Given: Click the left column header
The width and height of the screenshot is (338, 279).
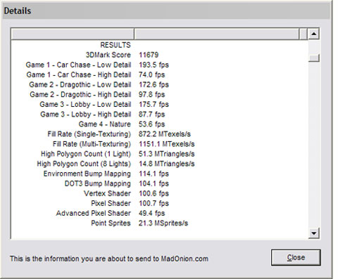Looking at the screenshot, I should coord(73,34).
